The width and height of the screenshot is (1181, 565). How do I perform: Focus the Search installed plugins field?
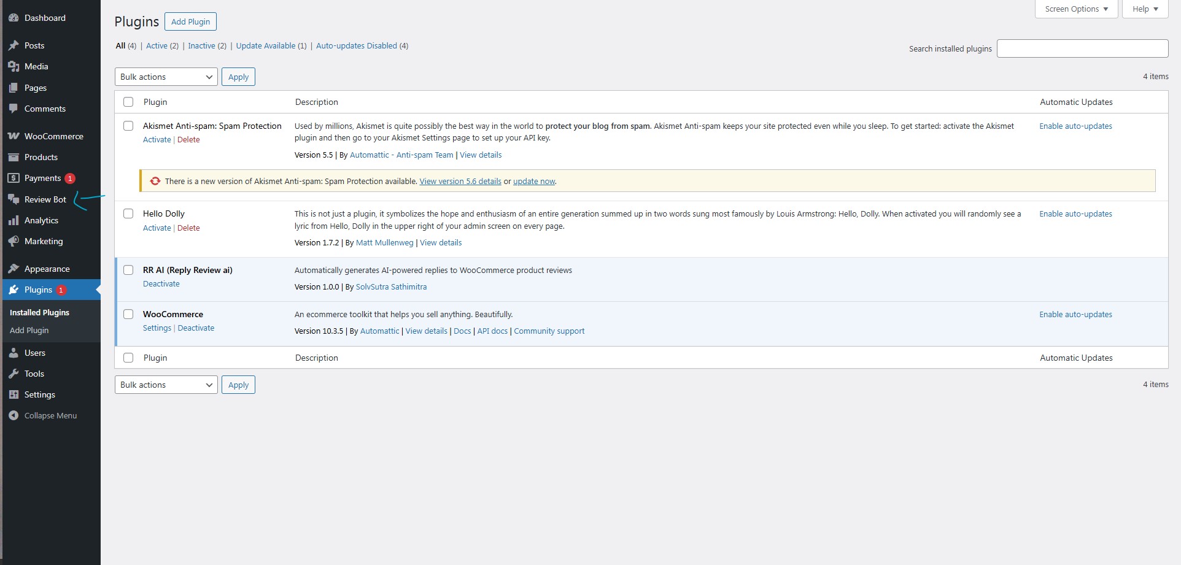1082,48
